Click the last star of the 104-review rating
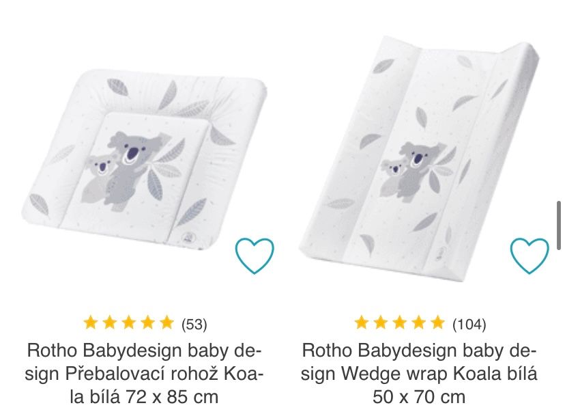This screenshot has width=565, height=412. [437, 322]
